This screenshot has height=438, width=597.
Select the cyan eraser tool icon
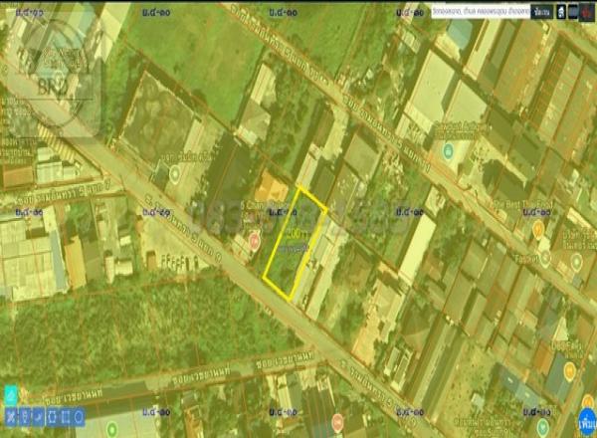11,394
